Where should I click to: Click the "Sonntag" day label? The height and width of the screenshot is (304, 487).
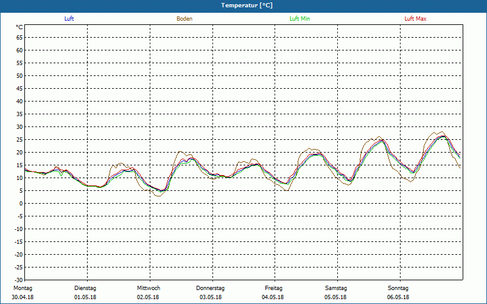[x=398, y=288]
